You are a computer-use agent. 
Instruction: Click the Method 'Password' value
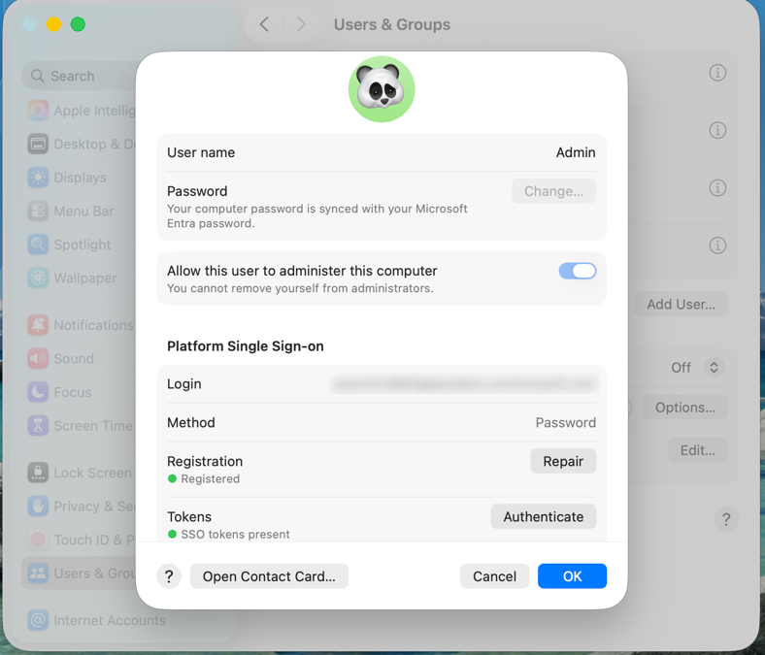(x=565, y=422)
